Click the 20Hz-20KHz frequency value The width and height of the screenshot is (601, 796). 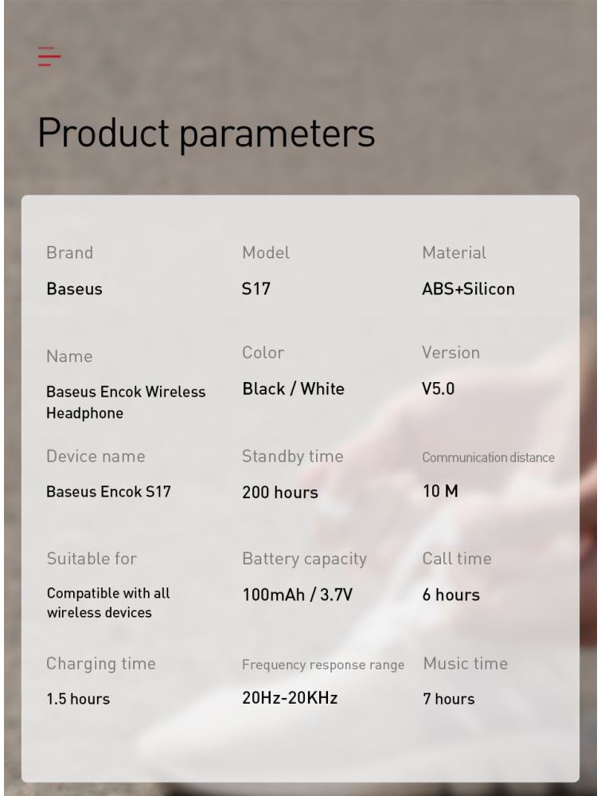290,698
